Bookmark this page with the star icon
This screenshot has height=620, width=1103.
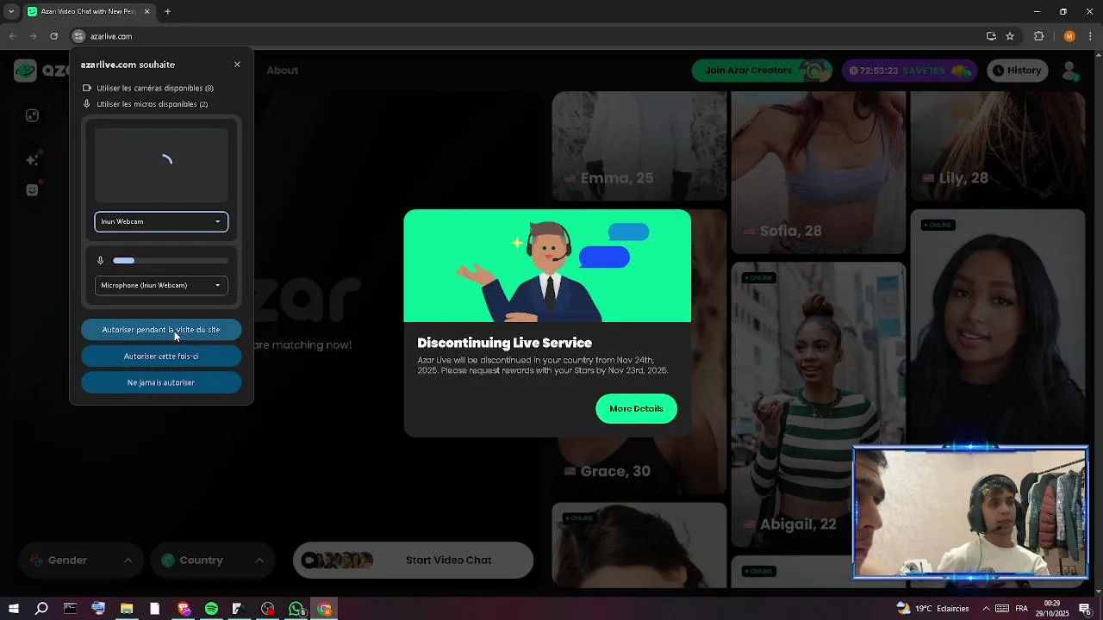click(x=1010, y=36)
